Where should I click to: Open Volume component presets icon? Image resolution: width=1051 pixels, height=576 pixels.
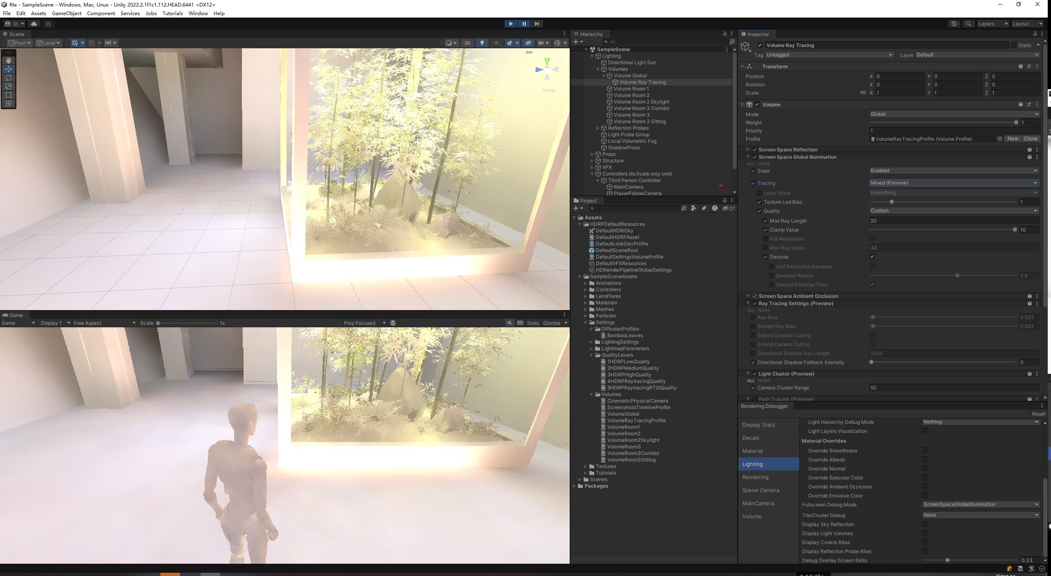tap(1029, 104)
